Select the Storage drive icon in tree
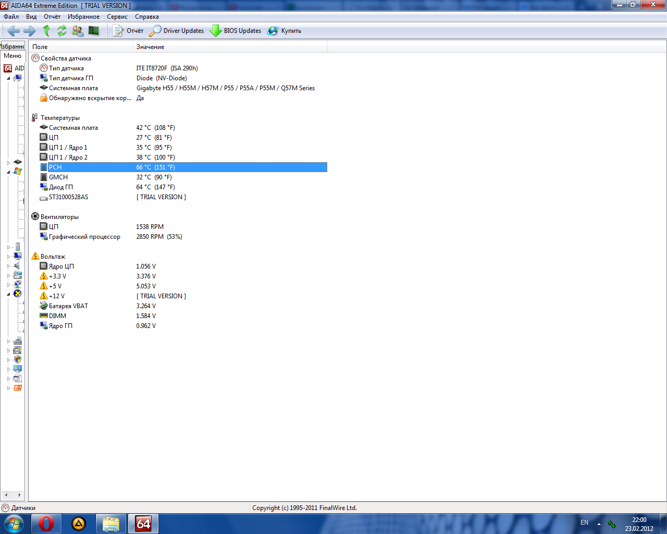667x534 pixels. (x=18, y=275)
